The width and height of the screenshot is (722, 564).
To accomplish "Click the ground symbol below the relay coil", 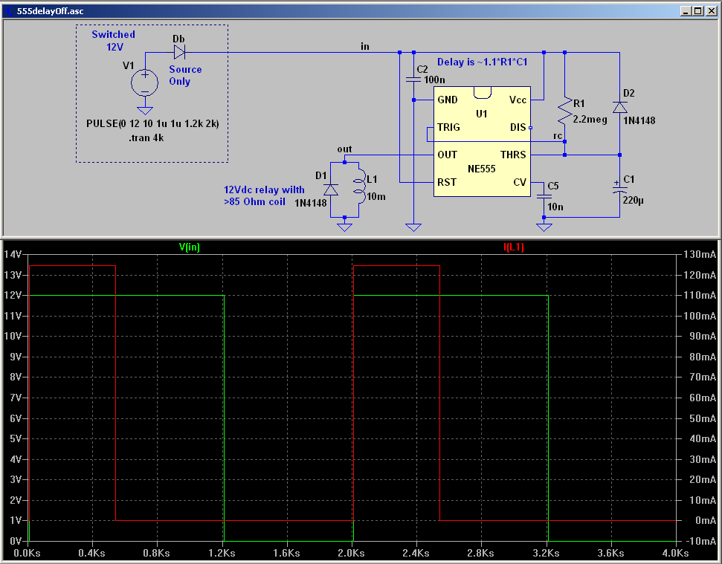I will click(x=344, y=227).
